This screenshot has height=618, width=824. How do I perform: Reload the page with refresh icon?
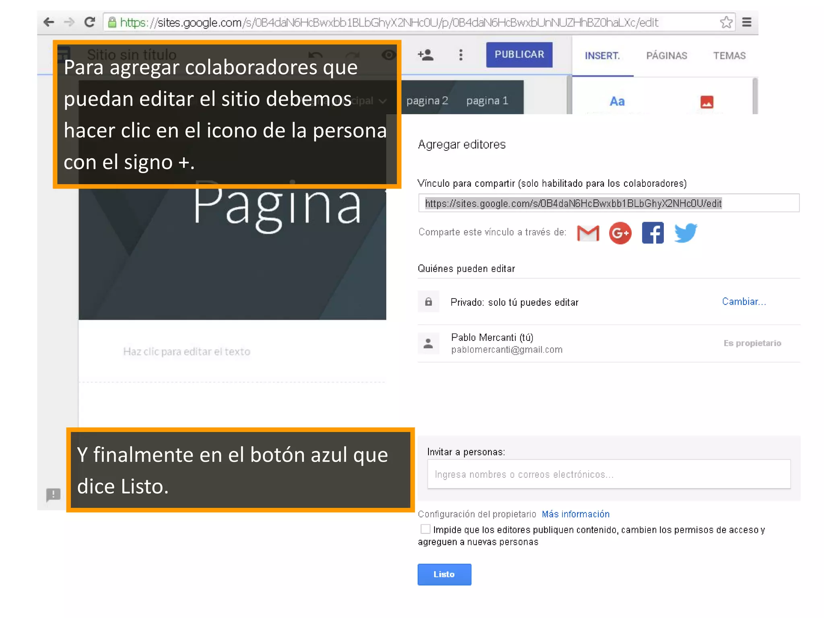tap(90, 22)
